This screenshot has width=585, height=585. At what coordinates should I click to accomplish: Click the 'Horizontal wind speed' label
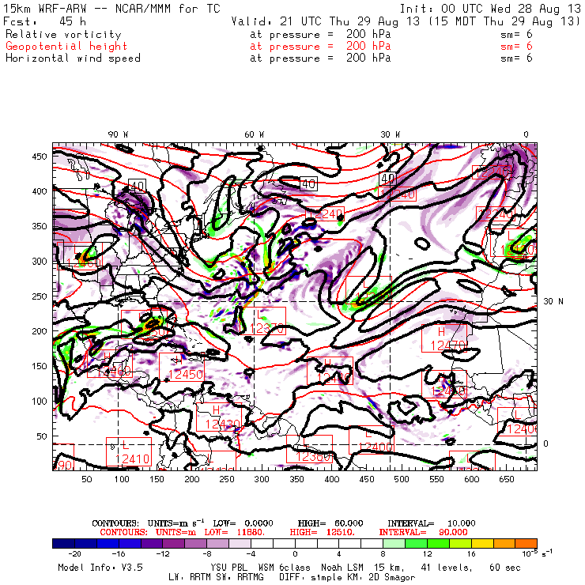pos(73,58)
